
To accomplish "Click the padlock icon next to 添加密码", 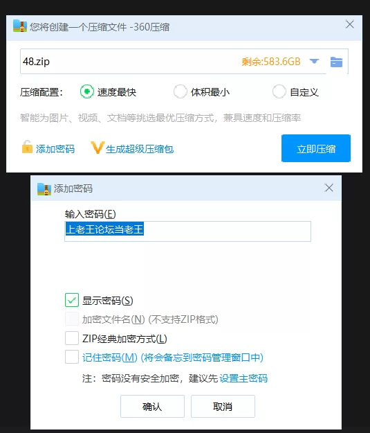I will [27, 147].
